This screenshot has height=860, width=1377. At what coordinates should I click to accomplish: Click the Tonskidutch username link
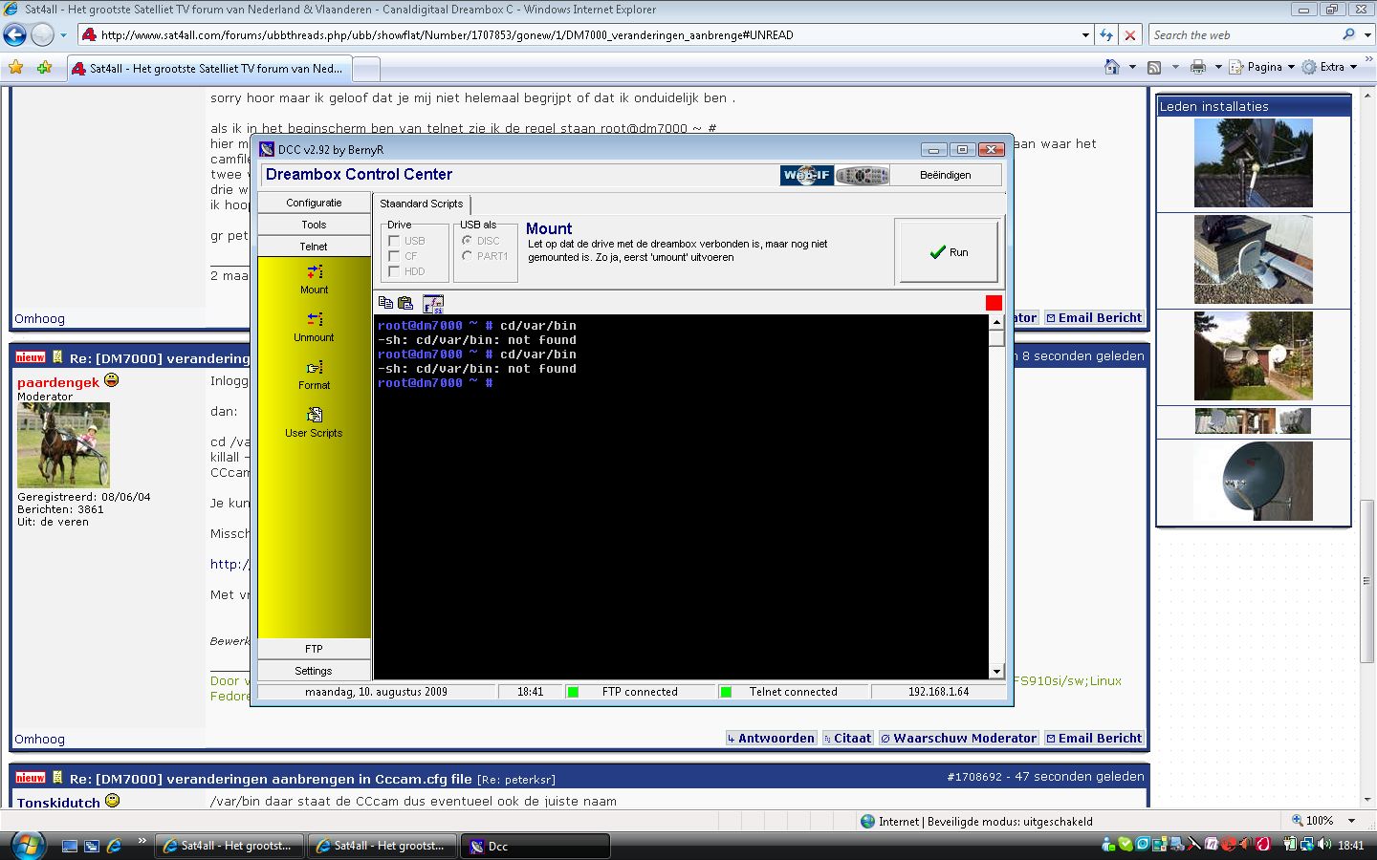pyautogui.click(x=58, y=803)
